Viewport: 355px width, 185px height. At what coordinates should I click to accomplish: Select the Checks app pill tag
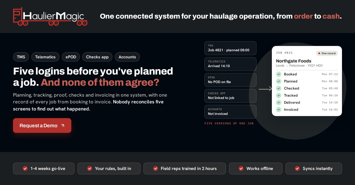coord(97,57)
